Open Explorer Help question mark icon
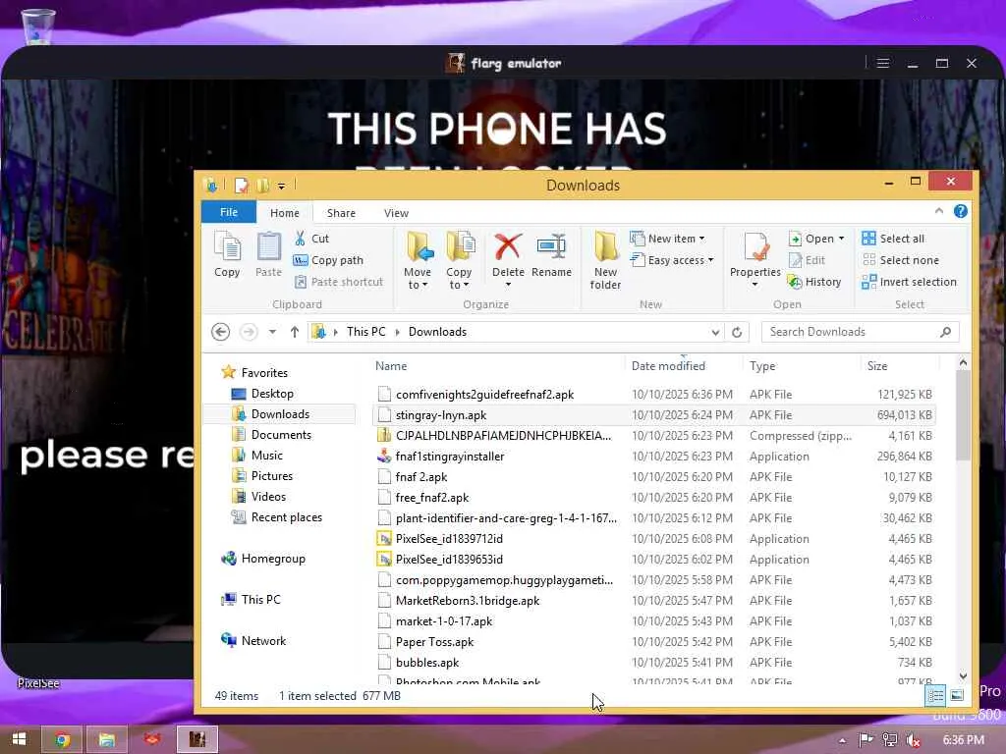Screen dimensions: 1006x754 [961, 211]
